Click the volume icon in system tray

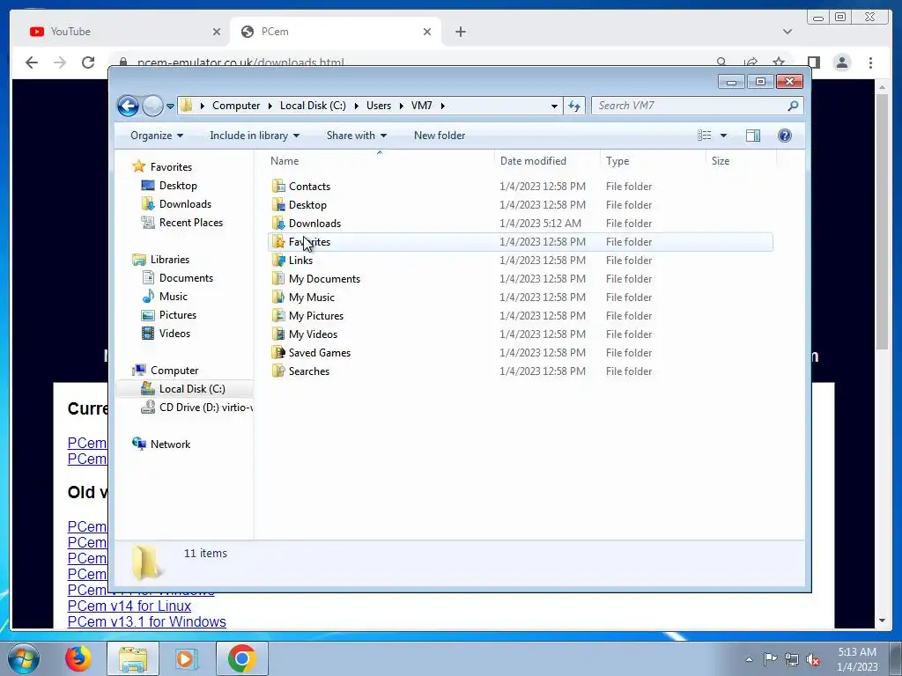coord(813,659)
